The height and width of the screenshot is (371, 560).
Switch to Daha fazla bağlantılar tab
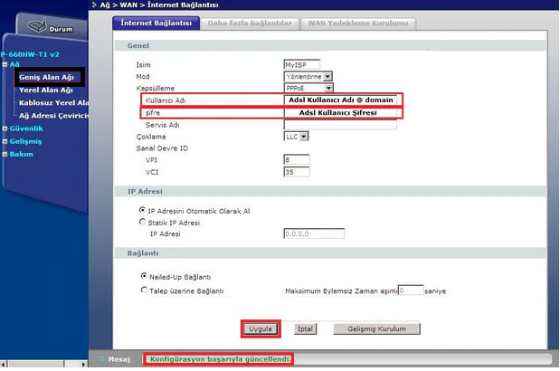(250, 24)
